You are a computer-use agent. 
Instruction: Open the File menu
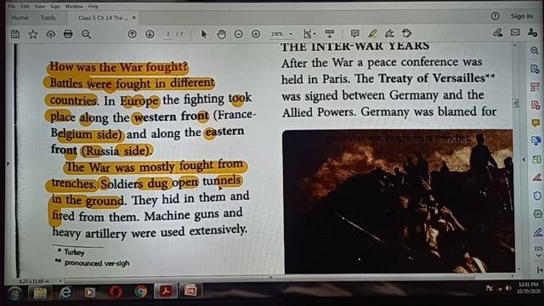11,6
